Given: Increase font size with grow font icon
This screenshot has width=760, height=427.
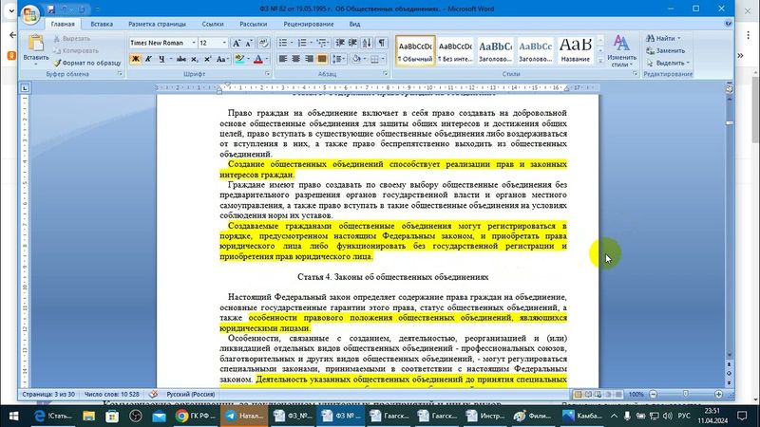Looking at the screenshot, I should coord(237,43).
